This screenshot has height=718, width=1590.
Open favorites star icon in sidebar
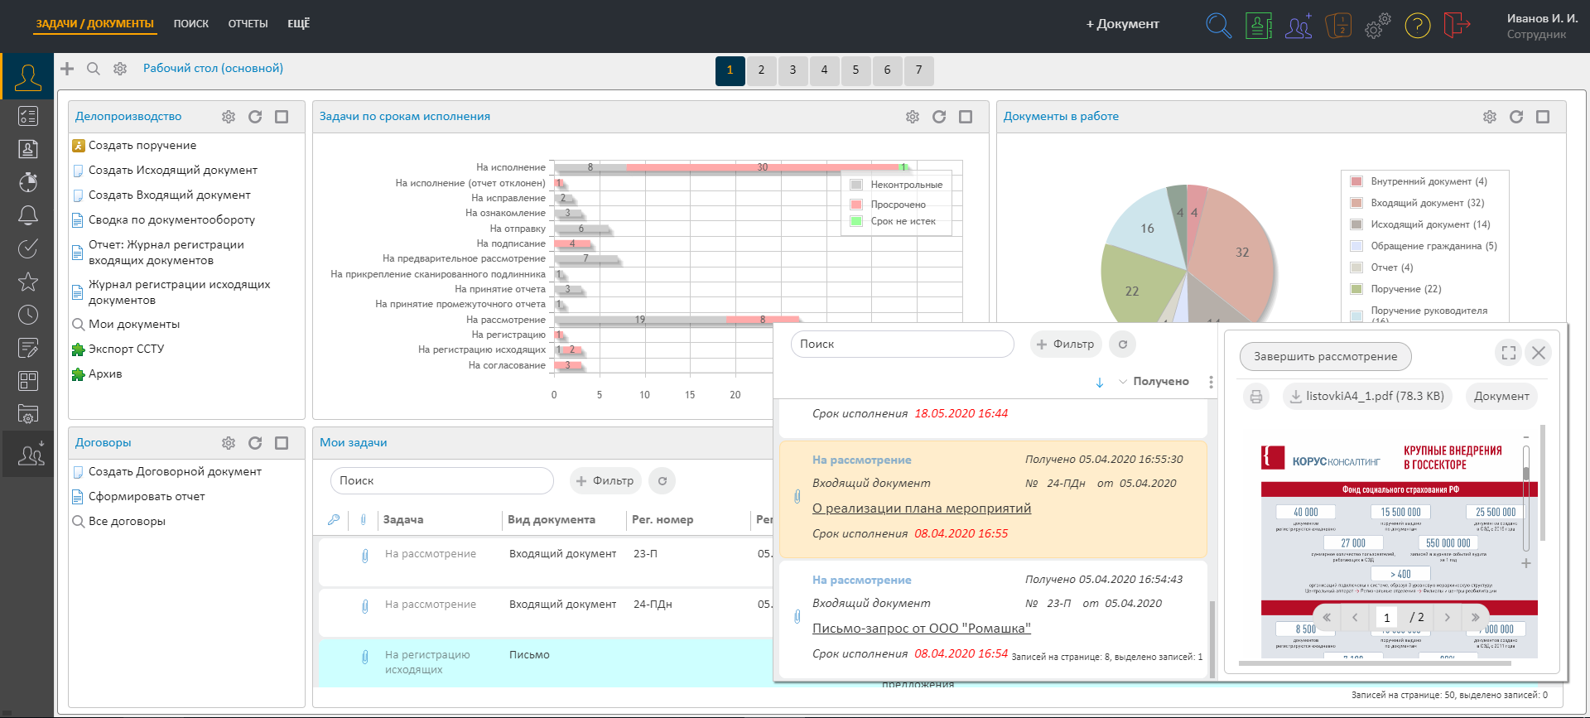tap(28, 282)
